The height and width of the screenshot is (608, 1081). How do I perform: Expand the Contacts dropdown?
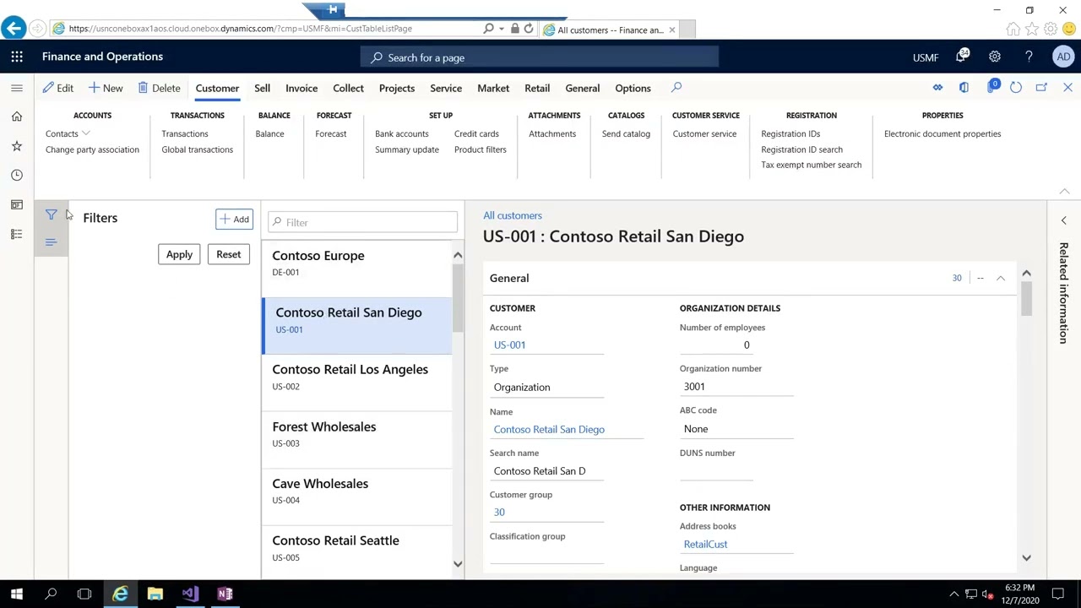click(x=67, y=133)
